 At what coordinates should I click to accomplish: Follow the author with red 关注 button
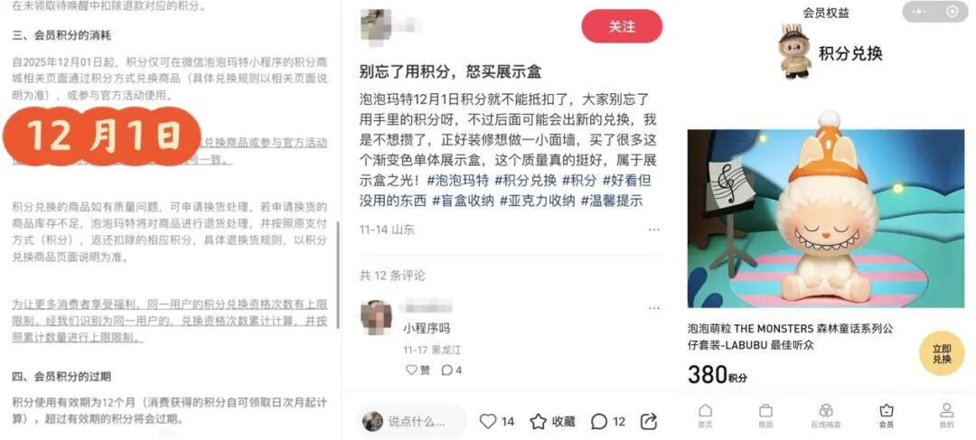(622, 27)
